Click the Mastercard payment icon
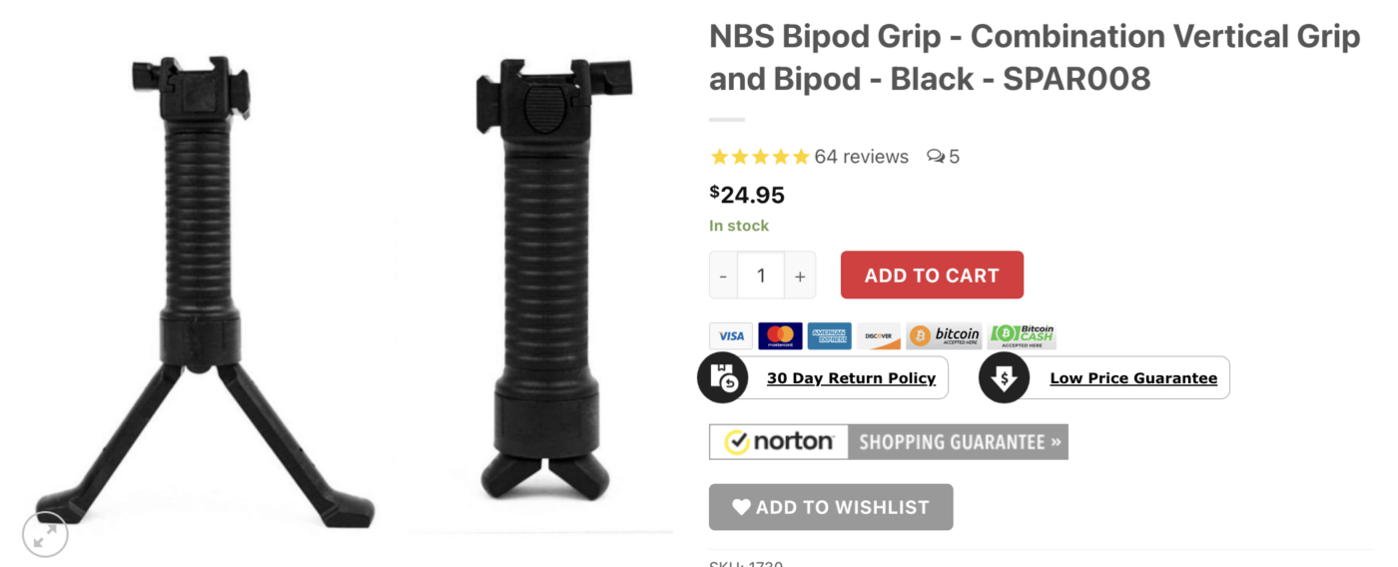This screenshot has width=1398, height=567. pyautogui.click(x=780, y=336)
